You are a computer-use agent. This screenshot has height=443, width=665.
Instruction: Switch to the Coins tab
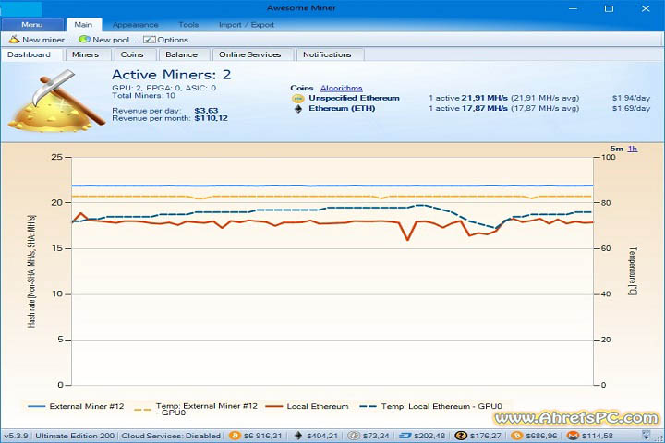click(x=134, y=54)
